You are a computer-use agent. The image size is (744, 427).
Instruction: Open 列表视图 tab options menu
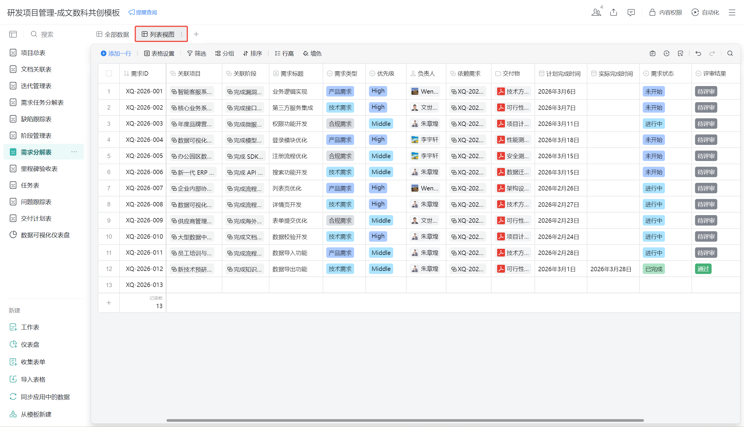click(181, 34)
